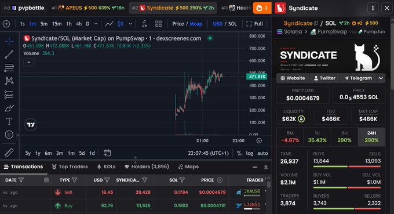Filter transactions by date funnel icon
394x214 pixels.
click(21, 180)
